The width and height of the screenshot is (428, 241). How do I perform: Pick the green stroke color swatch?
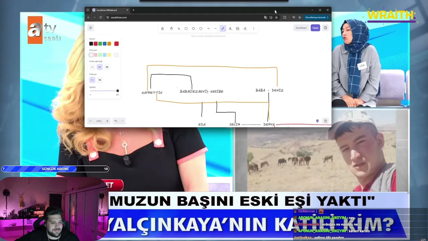point(100,44)
